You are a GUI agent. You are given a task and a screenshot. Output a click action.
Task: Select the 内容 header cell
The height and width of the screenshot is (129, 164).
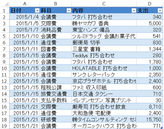tap(104, 10)
